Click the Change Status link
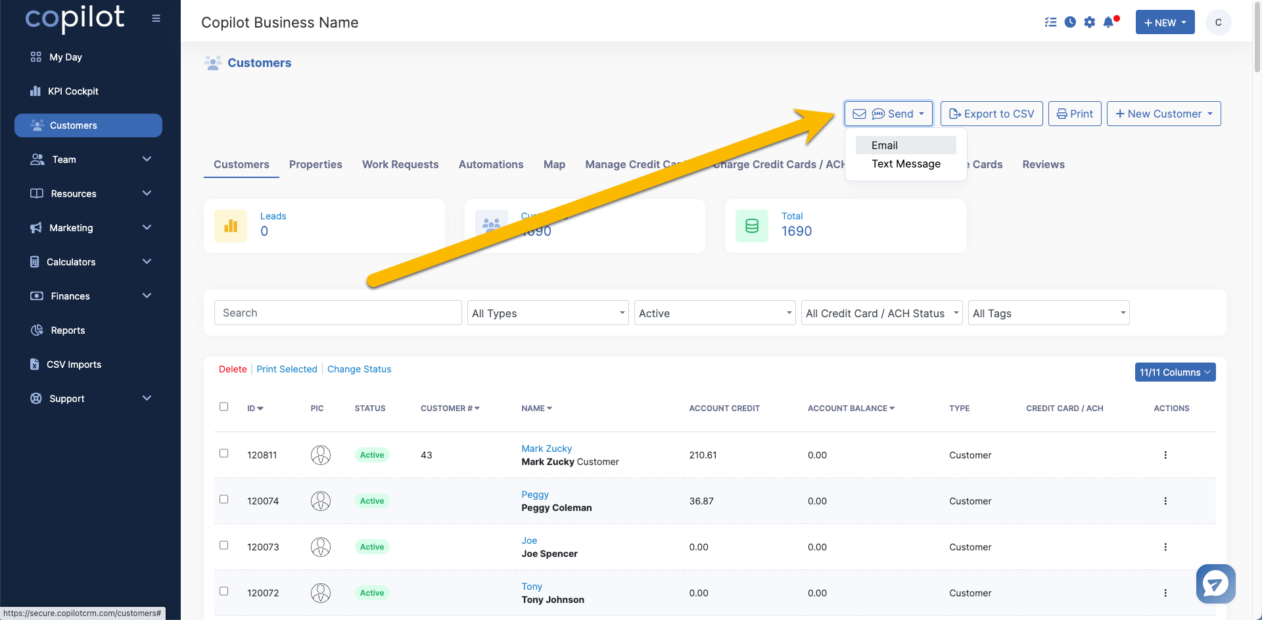This screenshot has width=1262, height=620. coord(359,369)
